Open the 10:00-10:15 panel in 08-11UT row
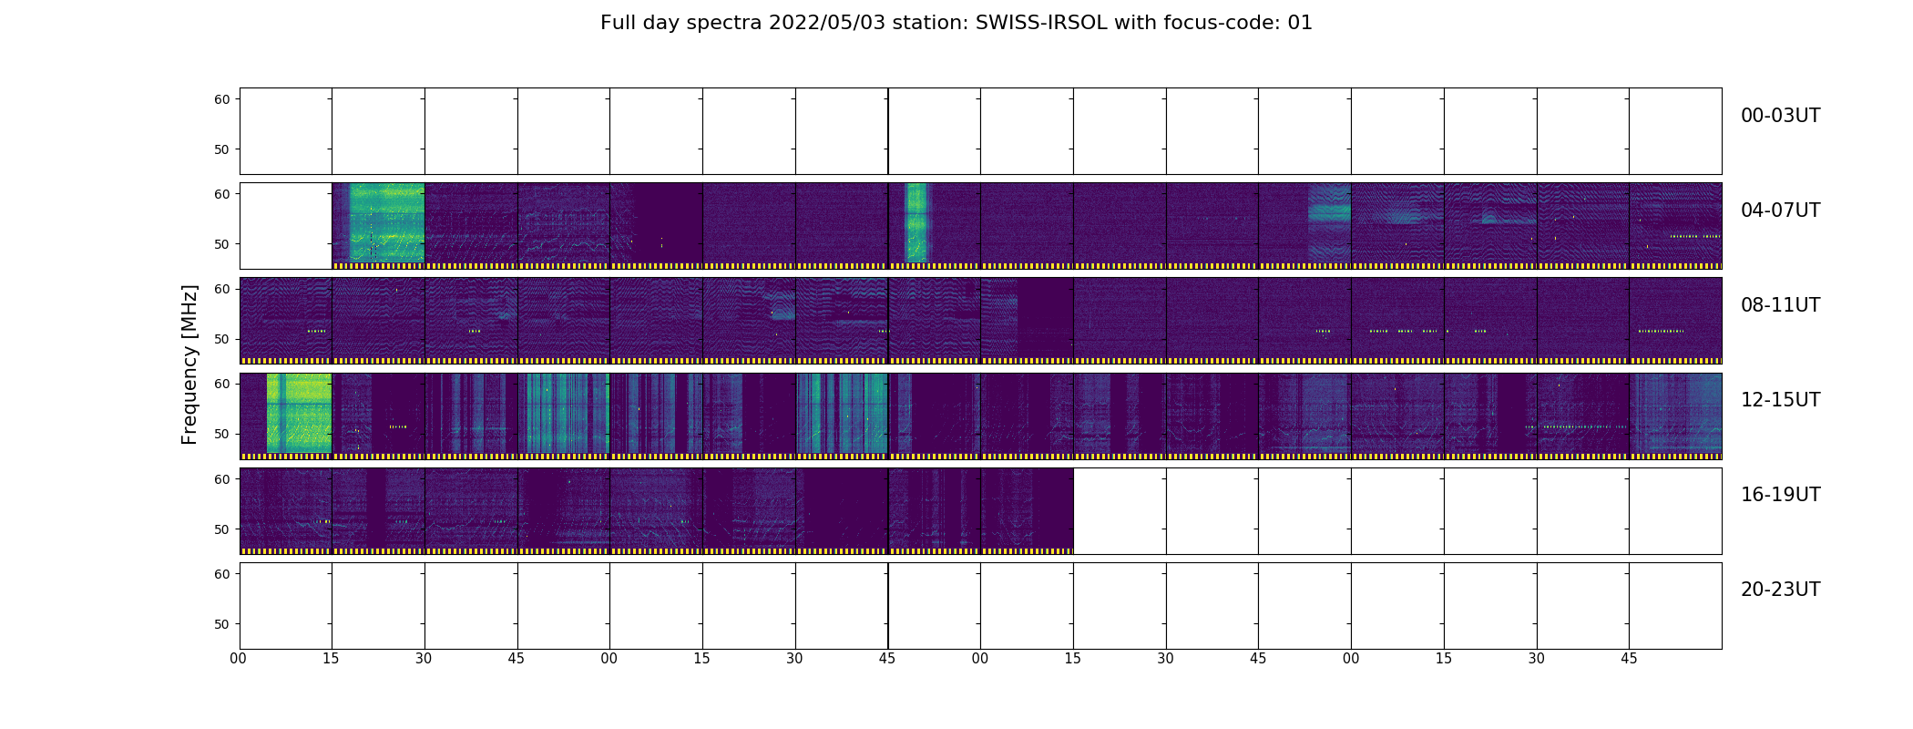Viewport: 1913px width, 729px height. coord(1027,321)
